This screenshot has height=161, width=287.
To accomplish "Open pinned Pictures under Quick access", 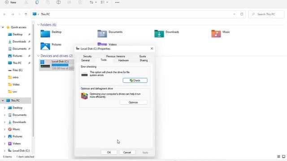I will [17, 56].
